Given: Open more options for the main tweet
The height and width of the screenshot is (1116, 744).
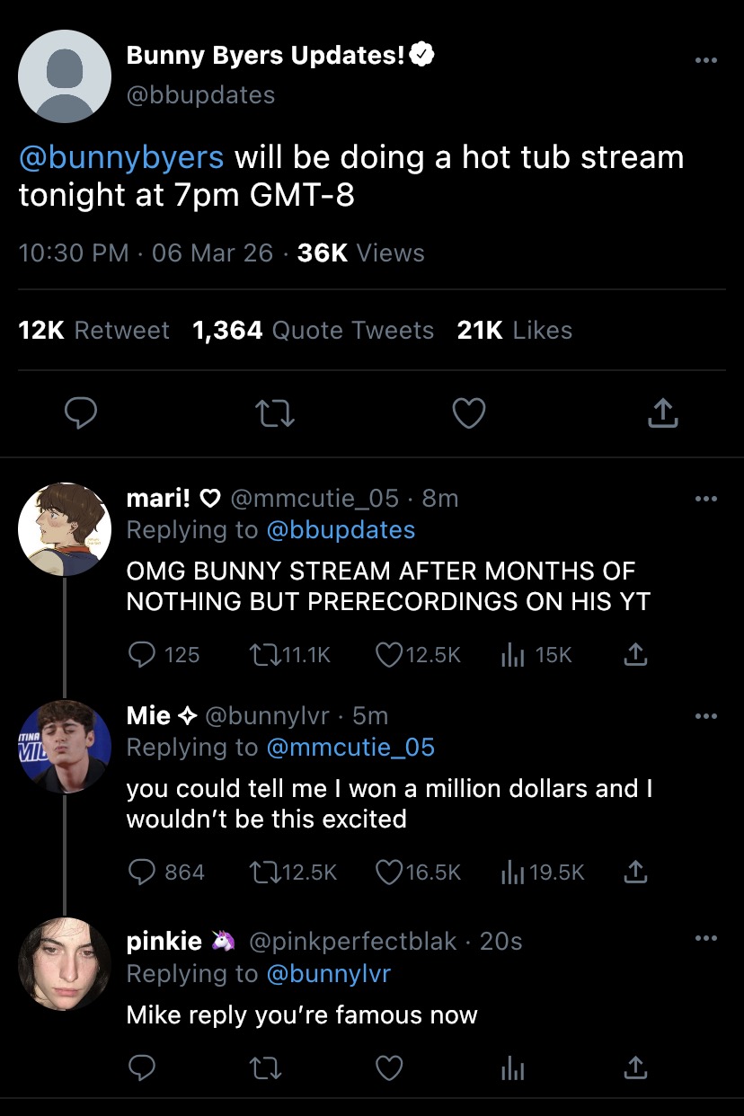Looking at the screenshot, I should (706, 60).
